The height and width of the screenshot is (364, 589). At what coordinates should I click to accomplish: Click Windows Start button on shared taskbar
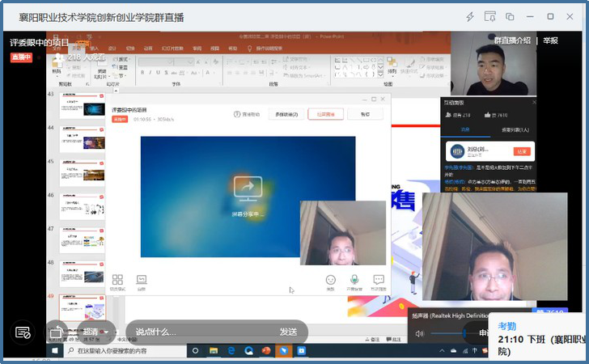click(55, 350)
